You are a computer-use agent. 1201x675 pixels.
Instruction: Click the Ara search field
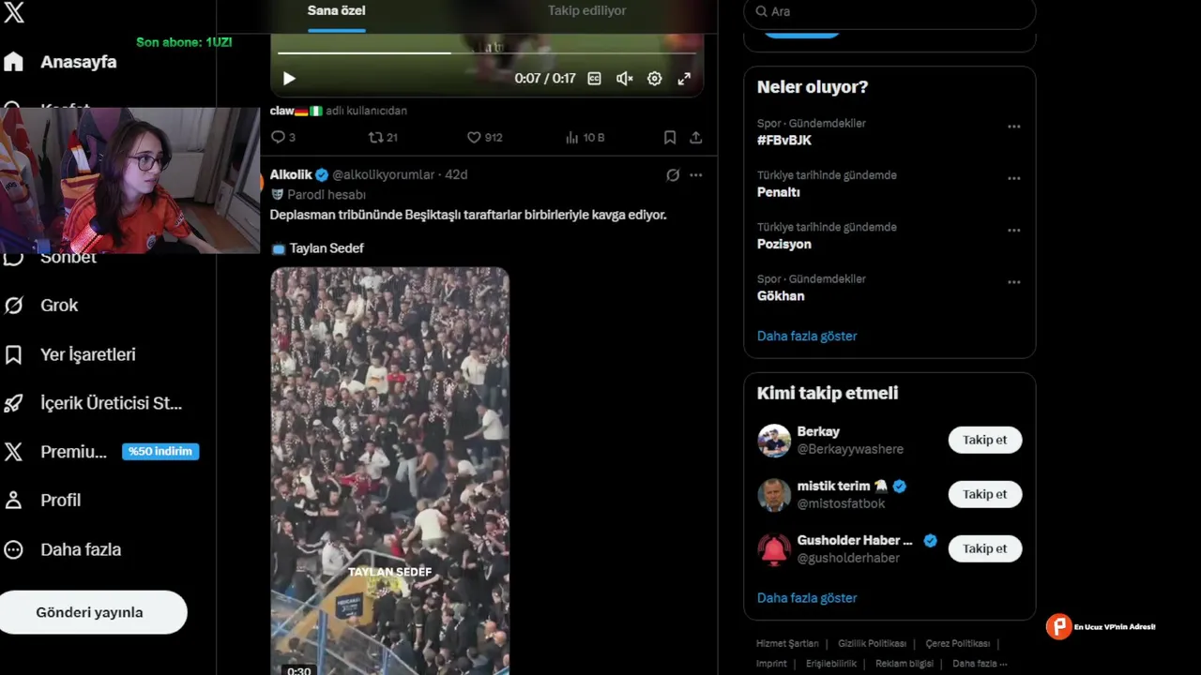click(x=889, y=11)
